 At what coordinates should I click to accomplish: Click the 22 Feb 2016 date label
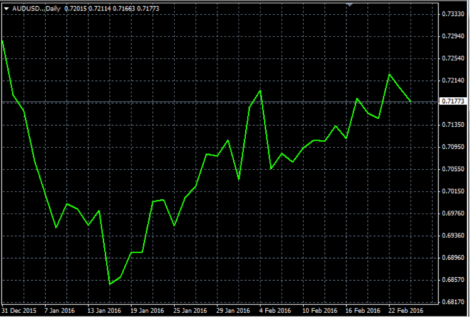pyautogui.click(x=405, y=311)
